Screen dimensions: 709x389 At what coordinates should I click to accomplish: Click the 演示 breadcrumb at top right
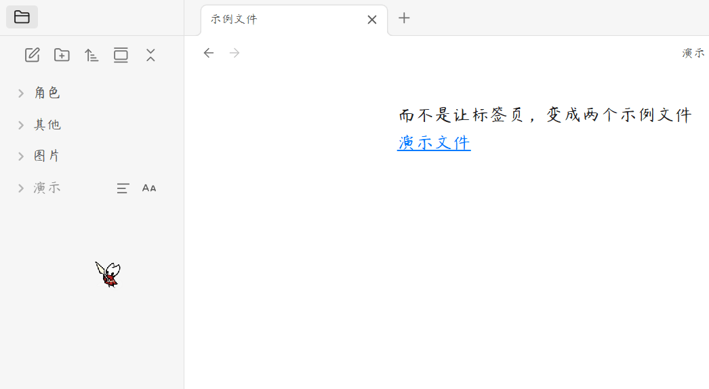[x=693, y=53]
